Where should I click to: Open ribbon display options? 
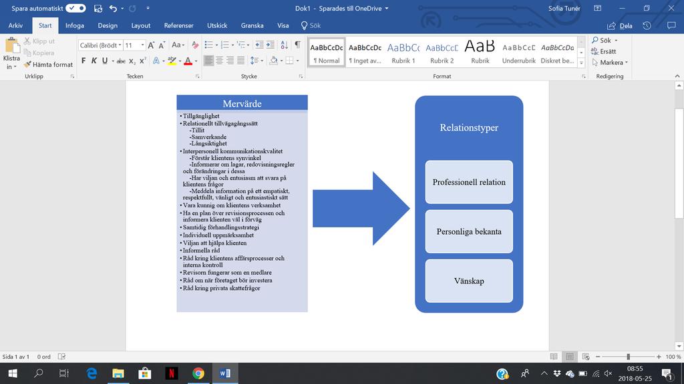point(598,8)
